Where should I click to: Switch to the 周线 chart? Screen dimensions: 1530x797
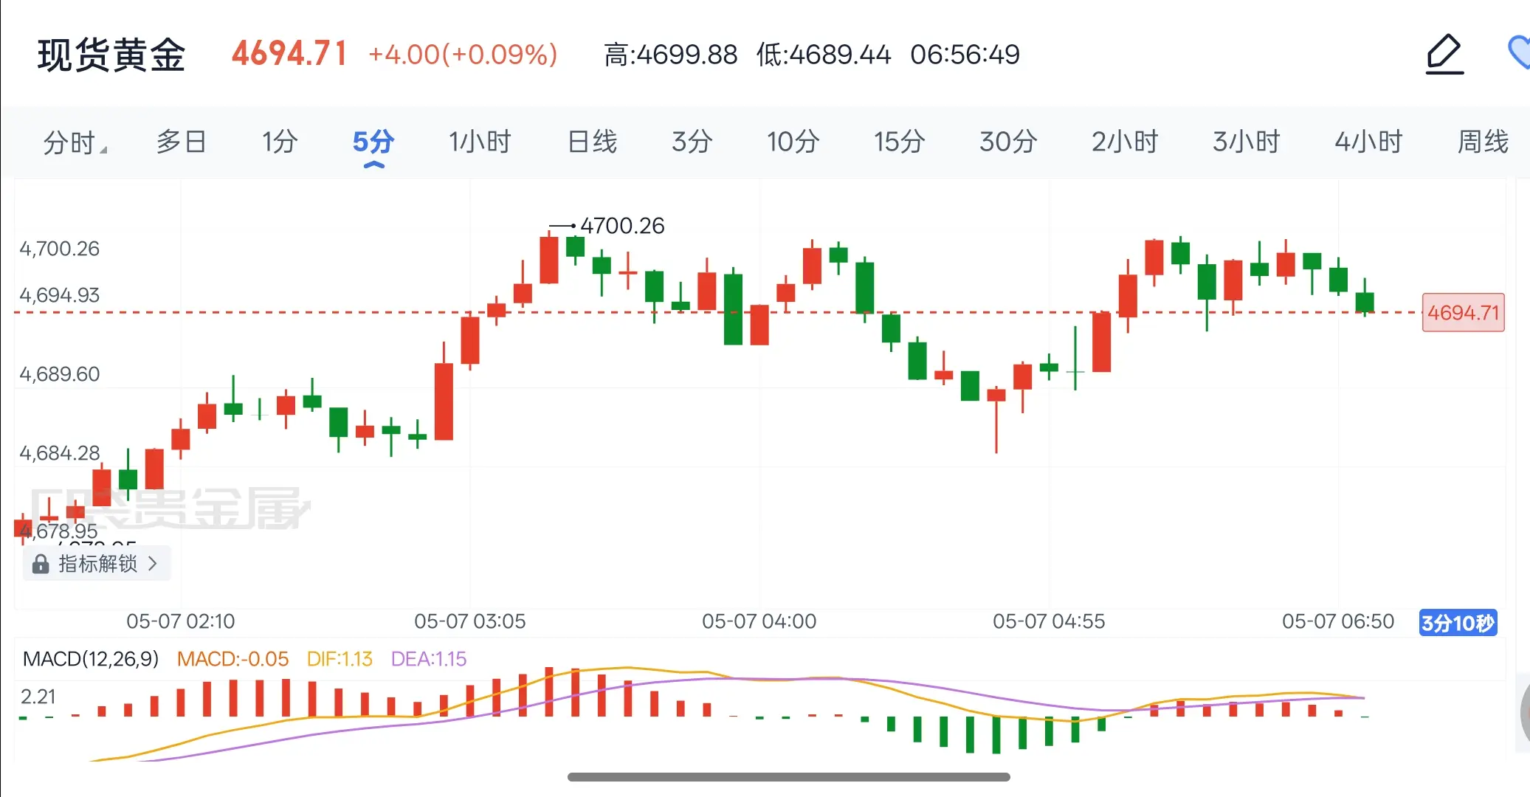click(x=1483, y=141)
